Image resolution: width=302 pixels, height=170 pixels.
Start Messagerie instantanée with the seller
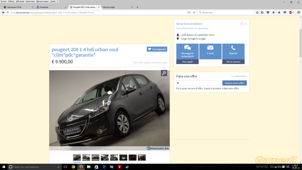click(x=187, y=54)
